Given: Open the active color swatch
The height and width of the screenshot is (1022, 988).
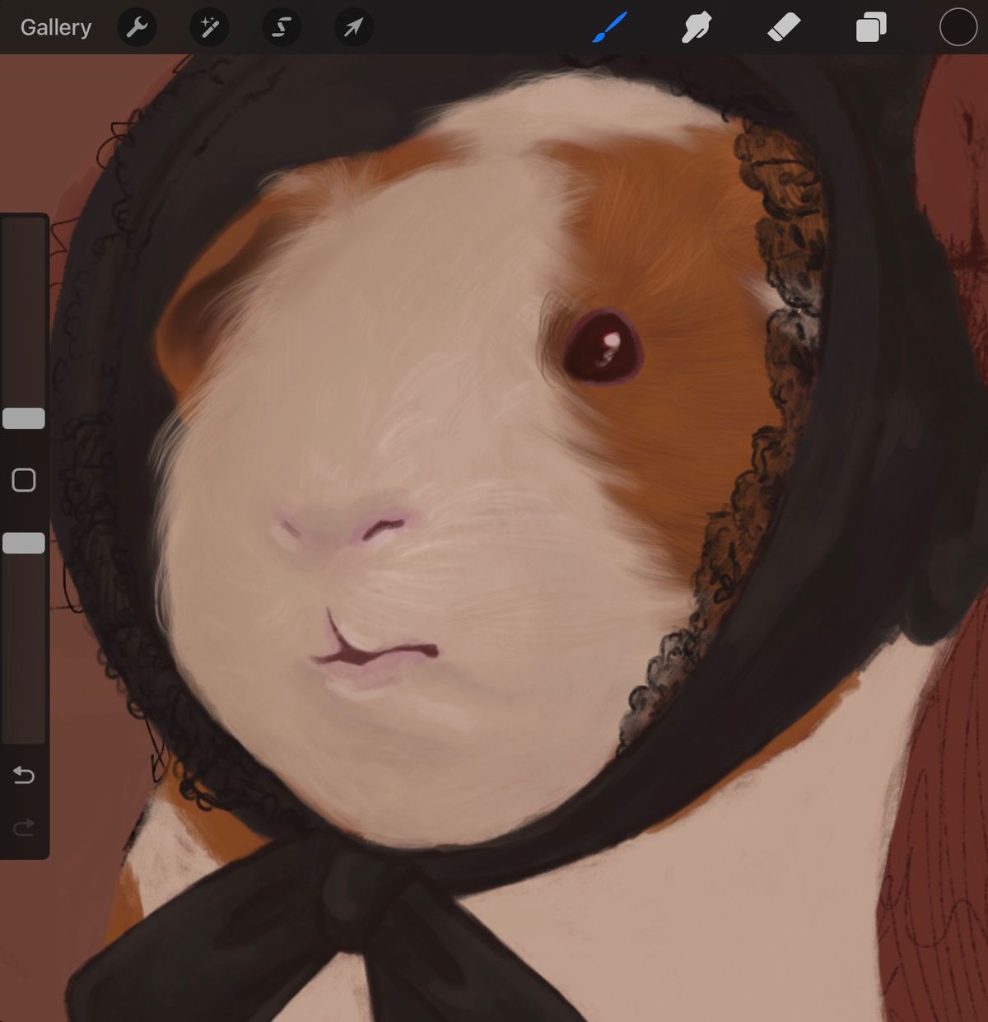Looking at the screenshot, I should click(958, 27).
